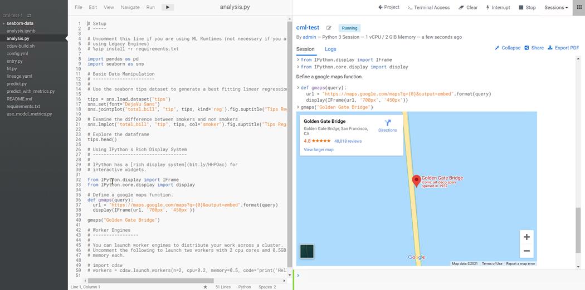Open predict.py file
The height and width of the screenshot is (290, 585).
[x=16, y=84]
